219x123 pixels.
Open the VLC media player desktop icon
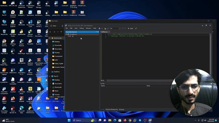pyautogui.click(x=21, y=90)
